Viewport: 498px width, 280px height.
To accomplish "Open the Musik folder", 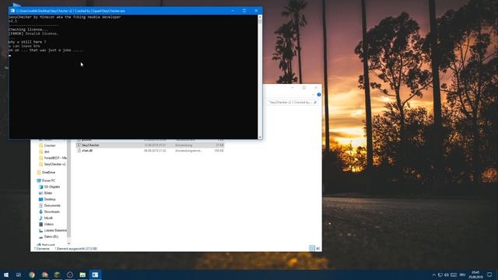I will pos(46,218).
